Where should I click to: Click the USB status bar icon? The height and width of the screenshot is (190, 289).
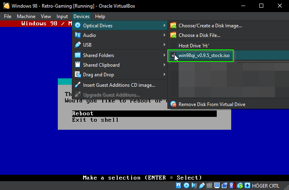(202, 186)
